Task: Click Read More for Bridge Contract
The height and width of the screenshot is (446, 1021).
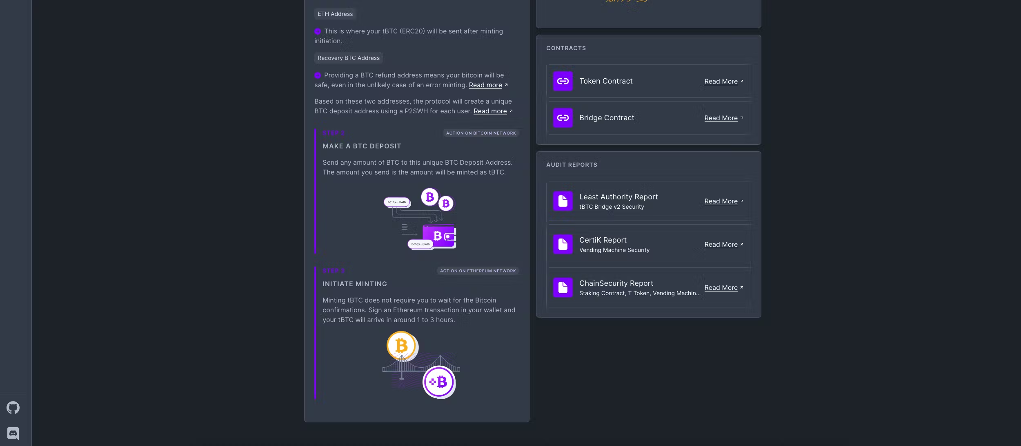Action: point(721,118)
